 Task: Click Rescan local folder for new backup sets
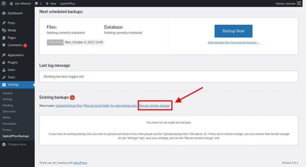pyautogui.click(x=111, y=106)
